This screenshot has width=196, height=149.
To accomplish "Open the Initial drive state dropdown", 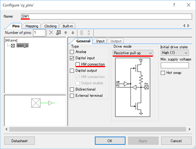I will click(x=175, y=53).
